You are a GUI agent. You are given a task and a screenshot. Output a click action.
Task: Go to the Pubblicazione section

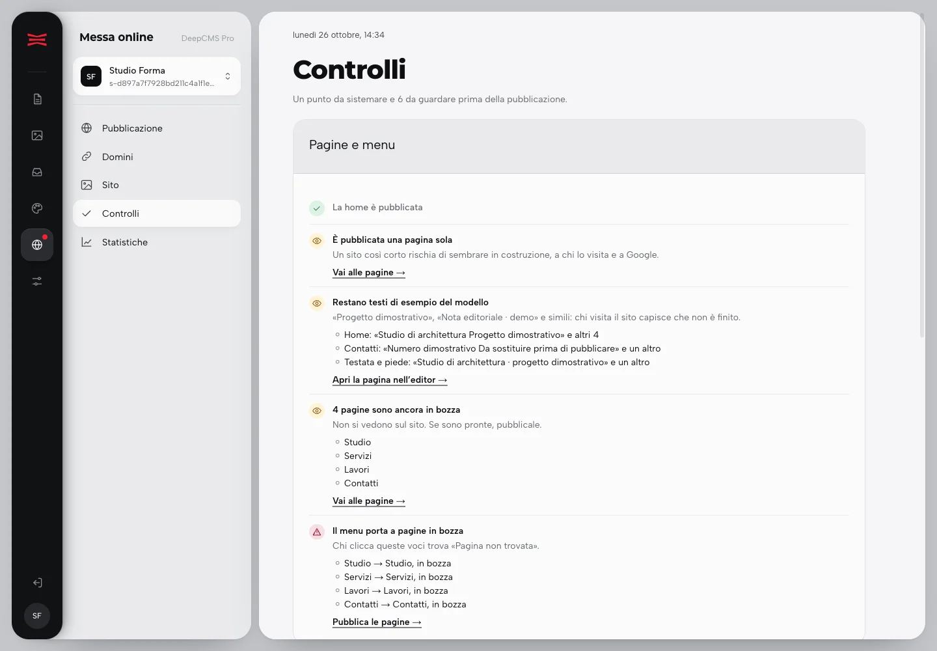(157, 128)
